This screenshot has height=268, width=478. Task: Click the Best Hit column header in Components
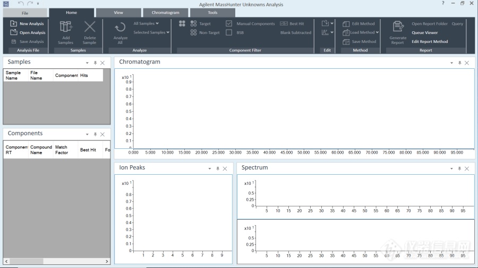tap(90, 150)
